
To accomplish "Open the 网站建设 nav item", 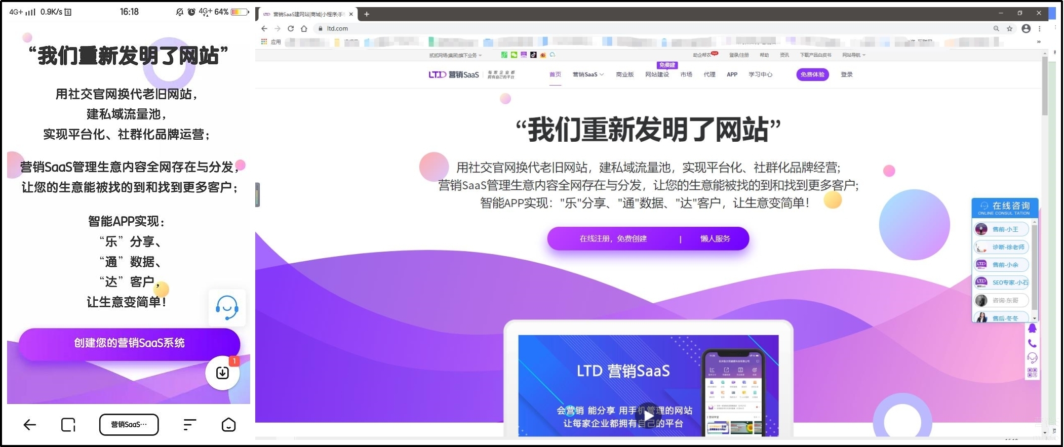I will pyautogui.click(x=657, y=74).
